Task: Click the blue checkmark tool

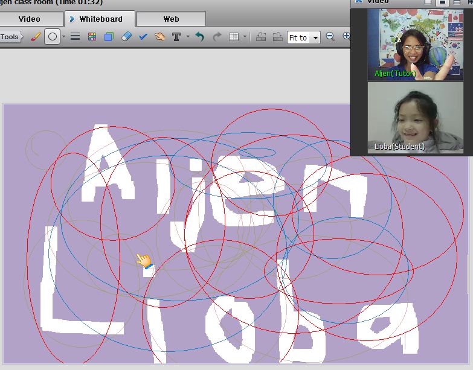Action: (143, 37)
